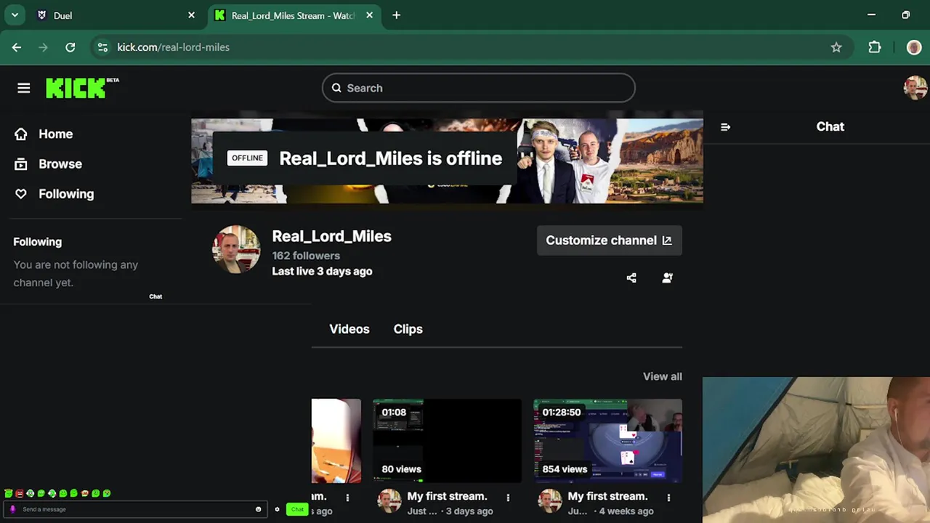Insert the red angry emote

pyautogui.click(x=20, y=493)
